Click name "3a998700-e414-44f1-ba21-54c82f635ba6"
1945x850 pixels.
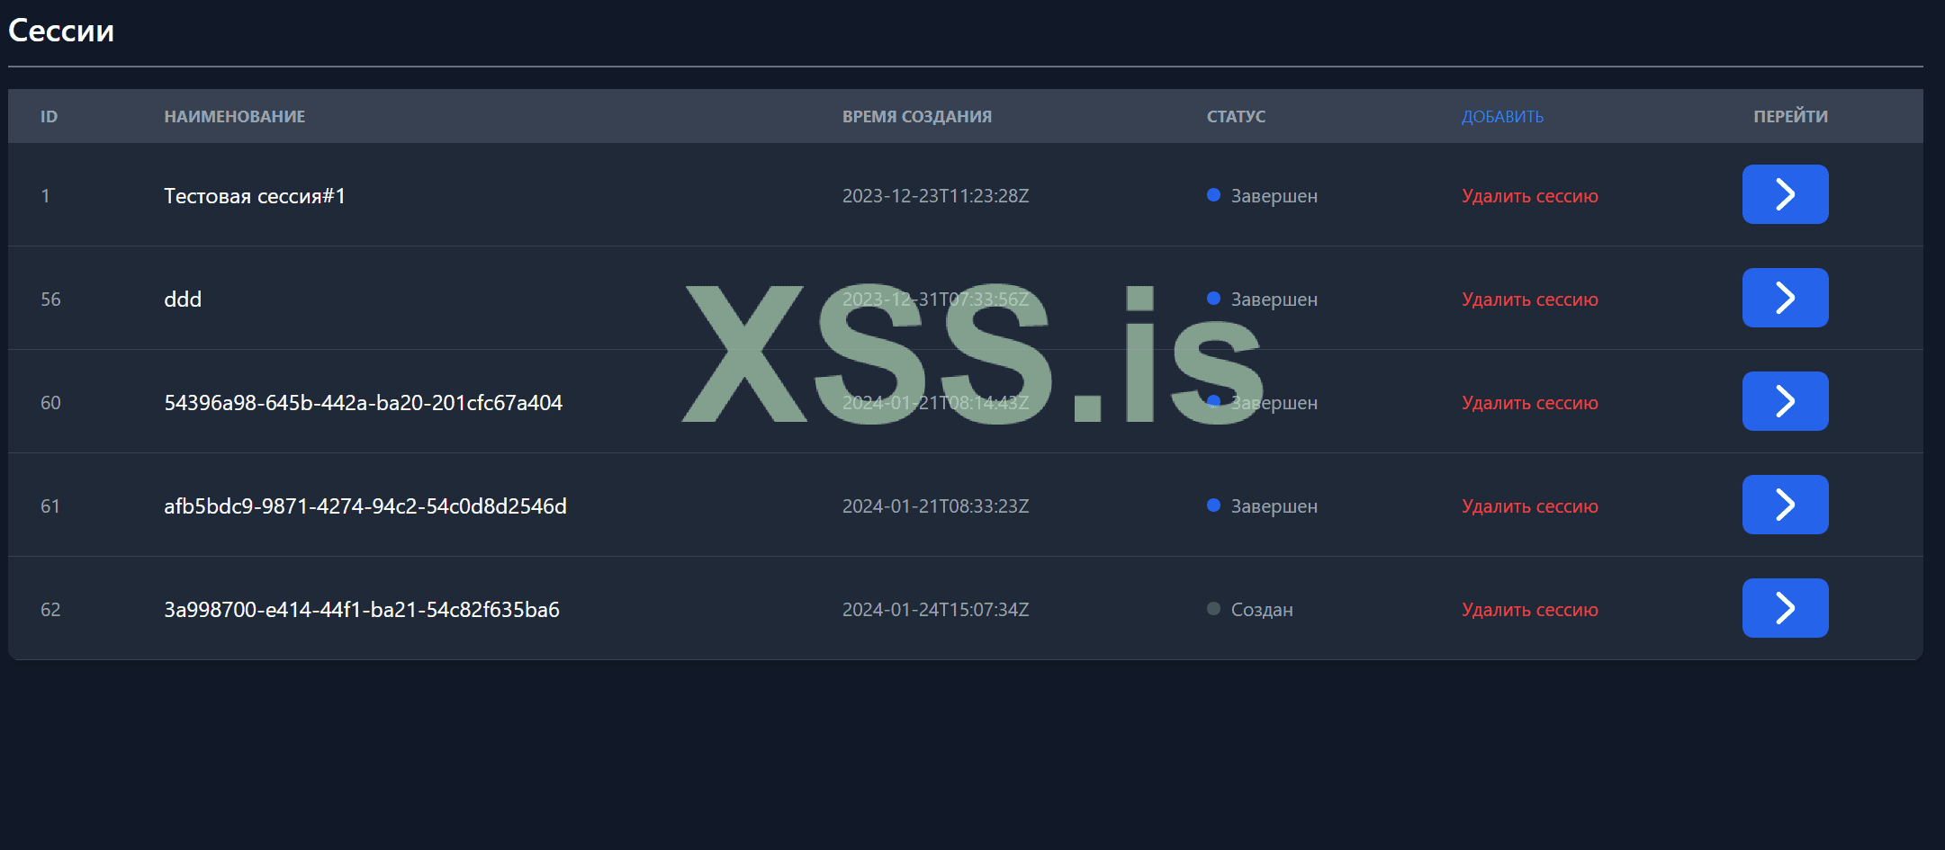click(x=362, y=610)
